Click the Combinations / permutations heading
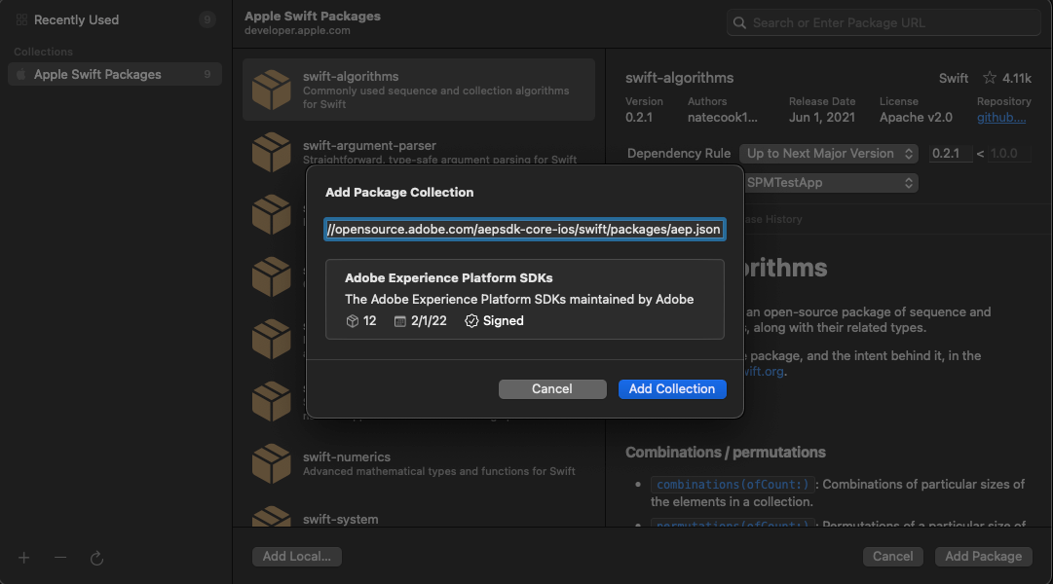 tap(726, 453)
